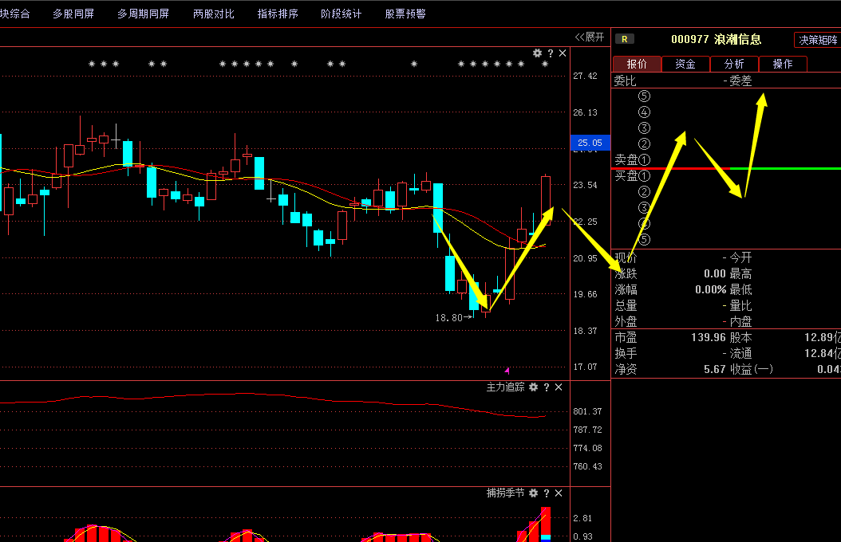Click help icon beside 捕捞季节 indicator
The width and height of the screenshot is (841, 542).
[547, 493]
